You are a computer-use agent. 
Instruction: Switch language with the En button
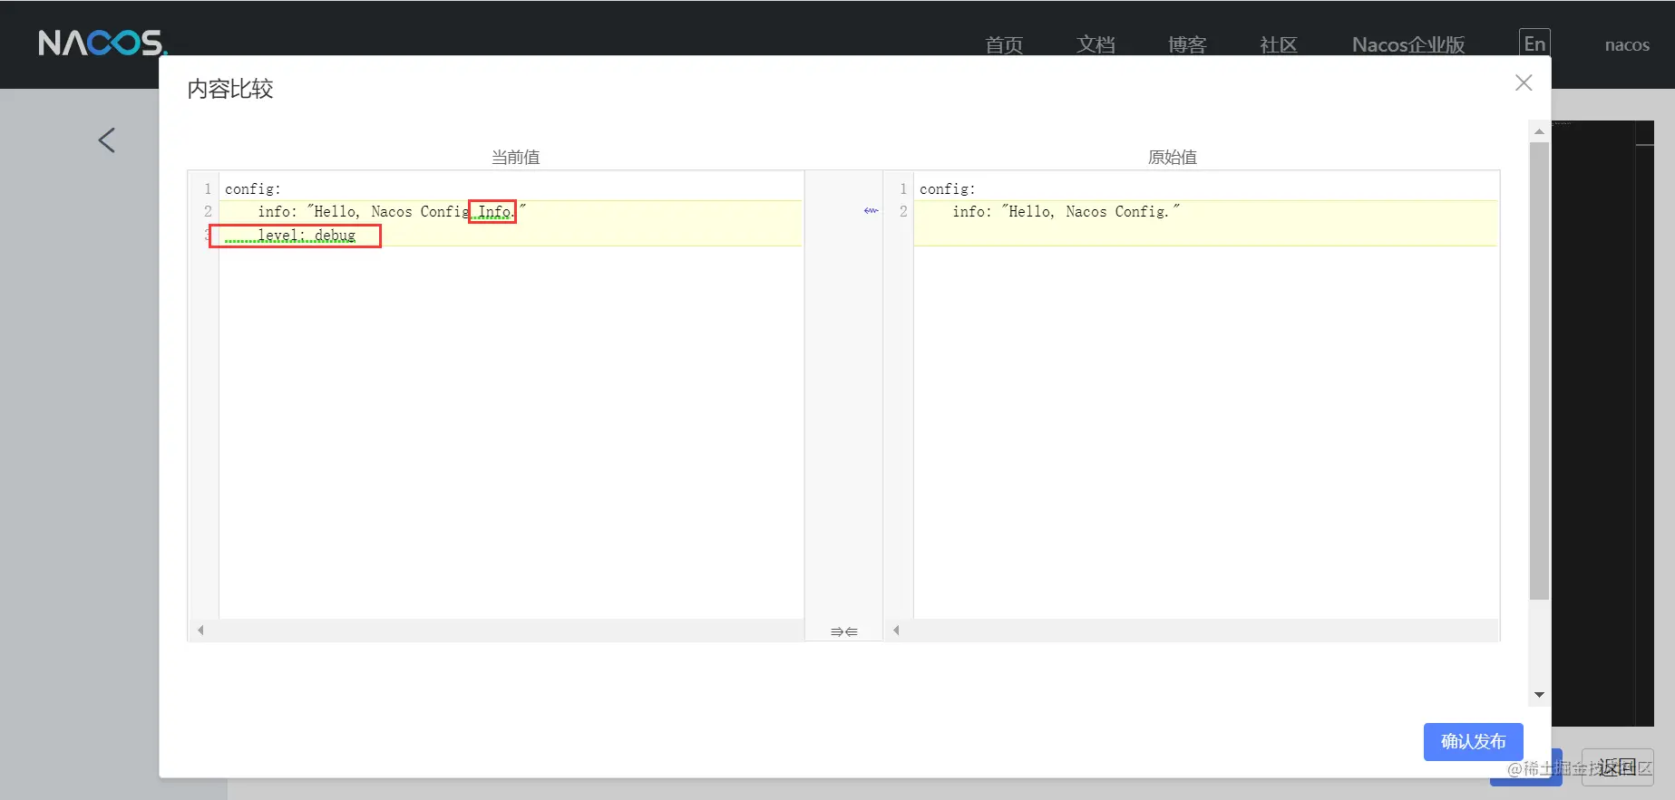pyautogui.click(x=1534, y=43)
